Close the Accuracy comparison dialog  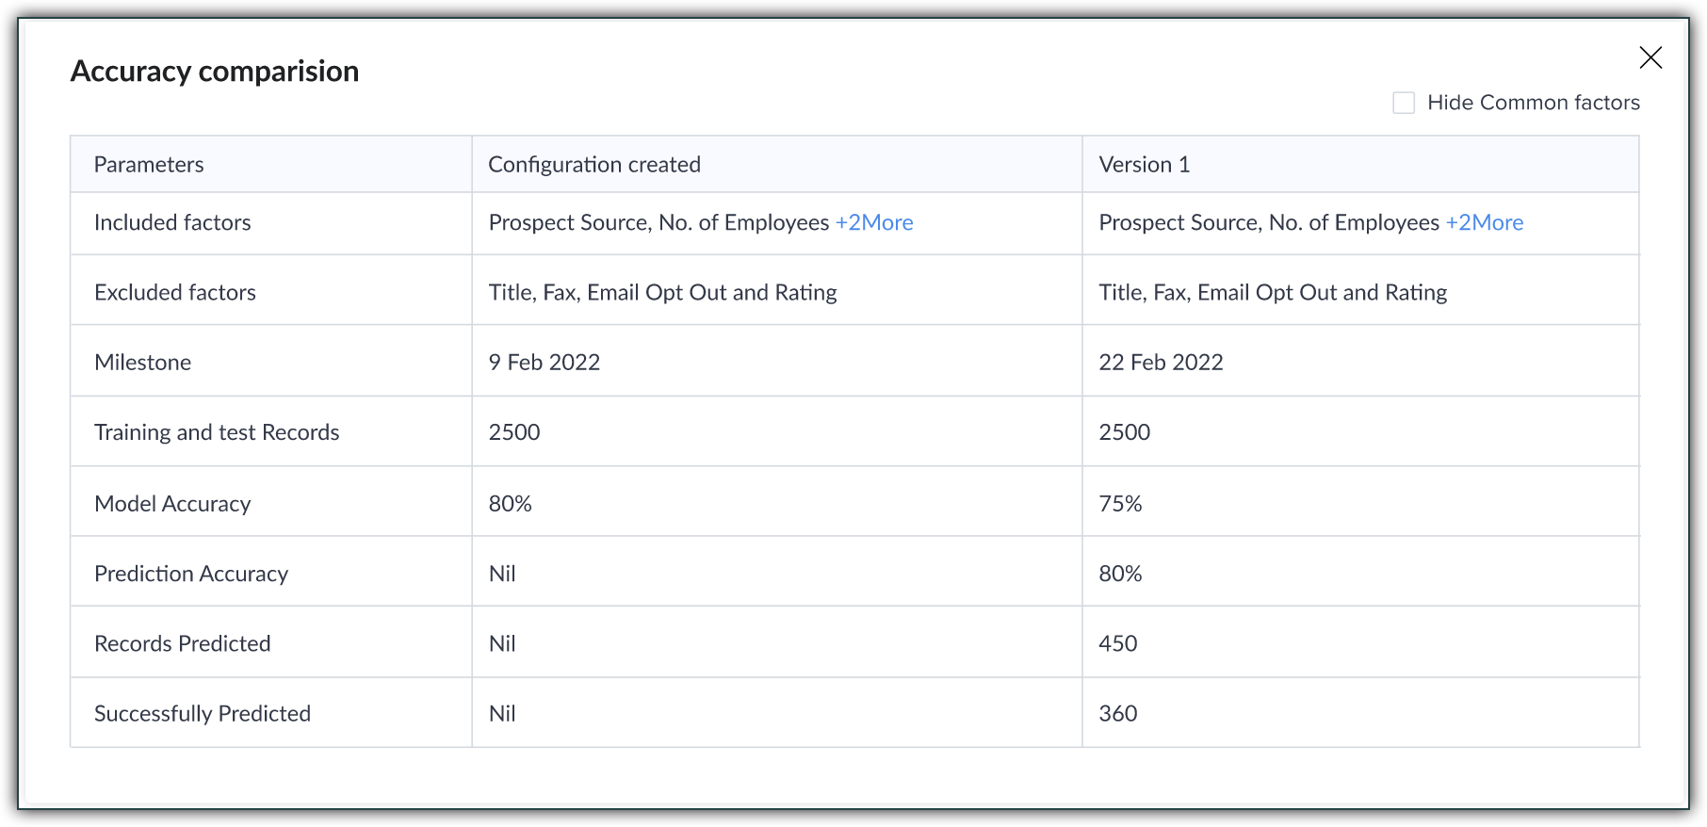1650,57
